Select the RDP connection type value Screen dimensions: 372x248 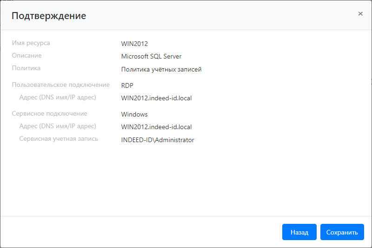[x=127, y=85]
